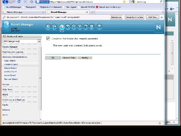Click the Novell iManager round logo
The height and width of the screenshot is (136, 181).
click(x=6, y=24)
